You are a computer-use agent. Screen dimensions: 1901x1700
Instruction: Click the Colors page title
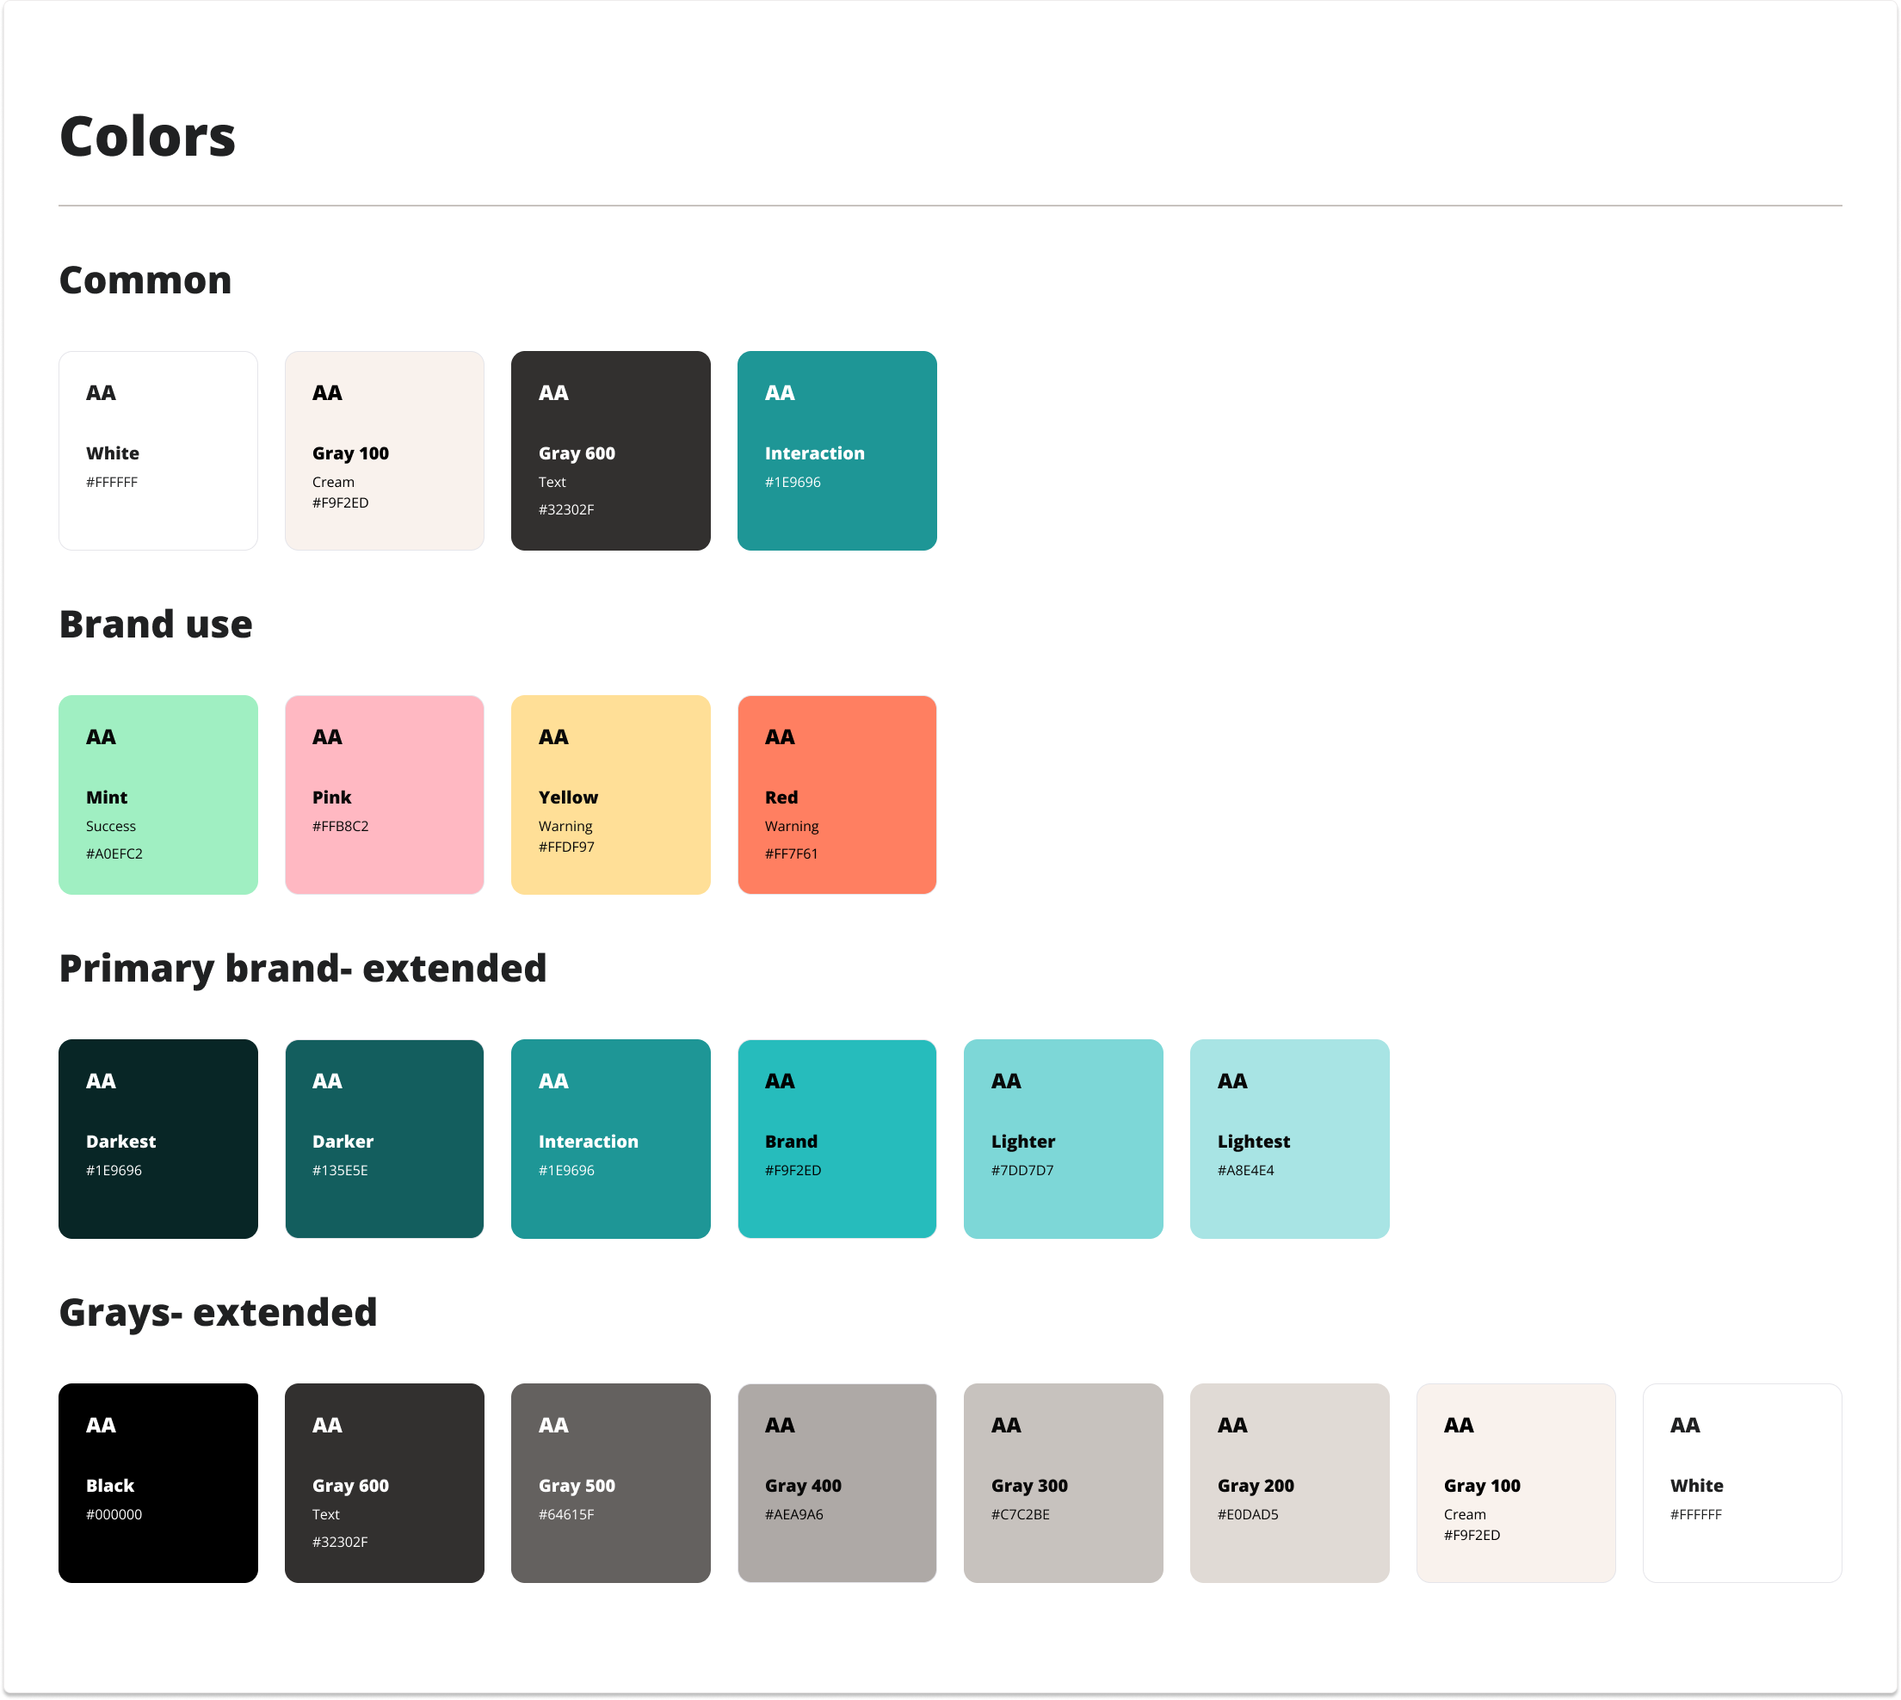pos(148,137)
